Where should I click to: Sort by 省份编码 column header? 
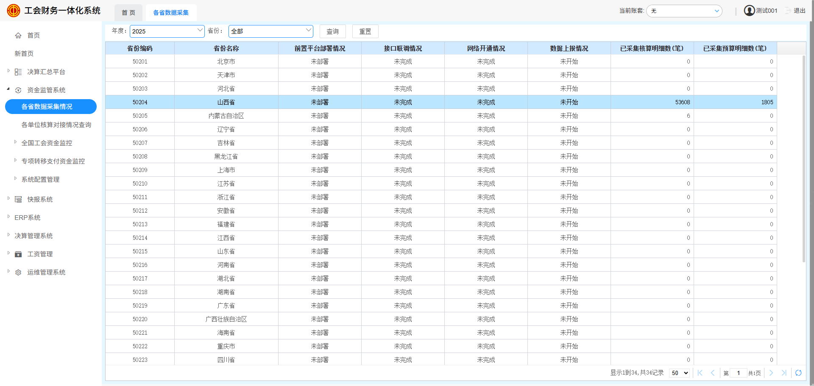pyautogui.click(x=140, y=48)
